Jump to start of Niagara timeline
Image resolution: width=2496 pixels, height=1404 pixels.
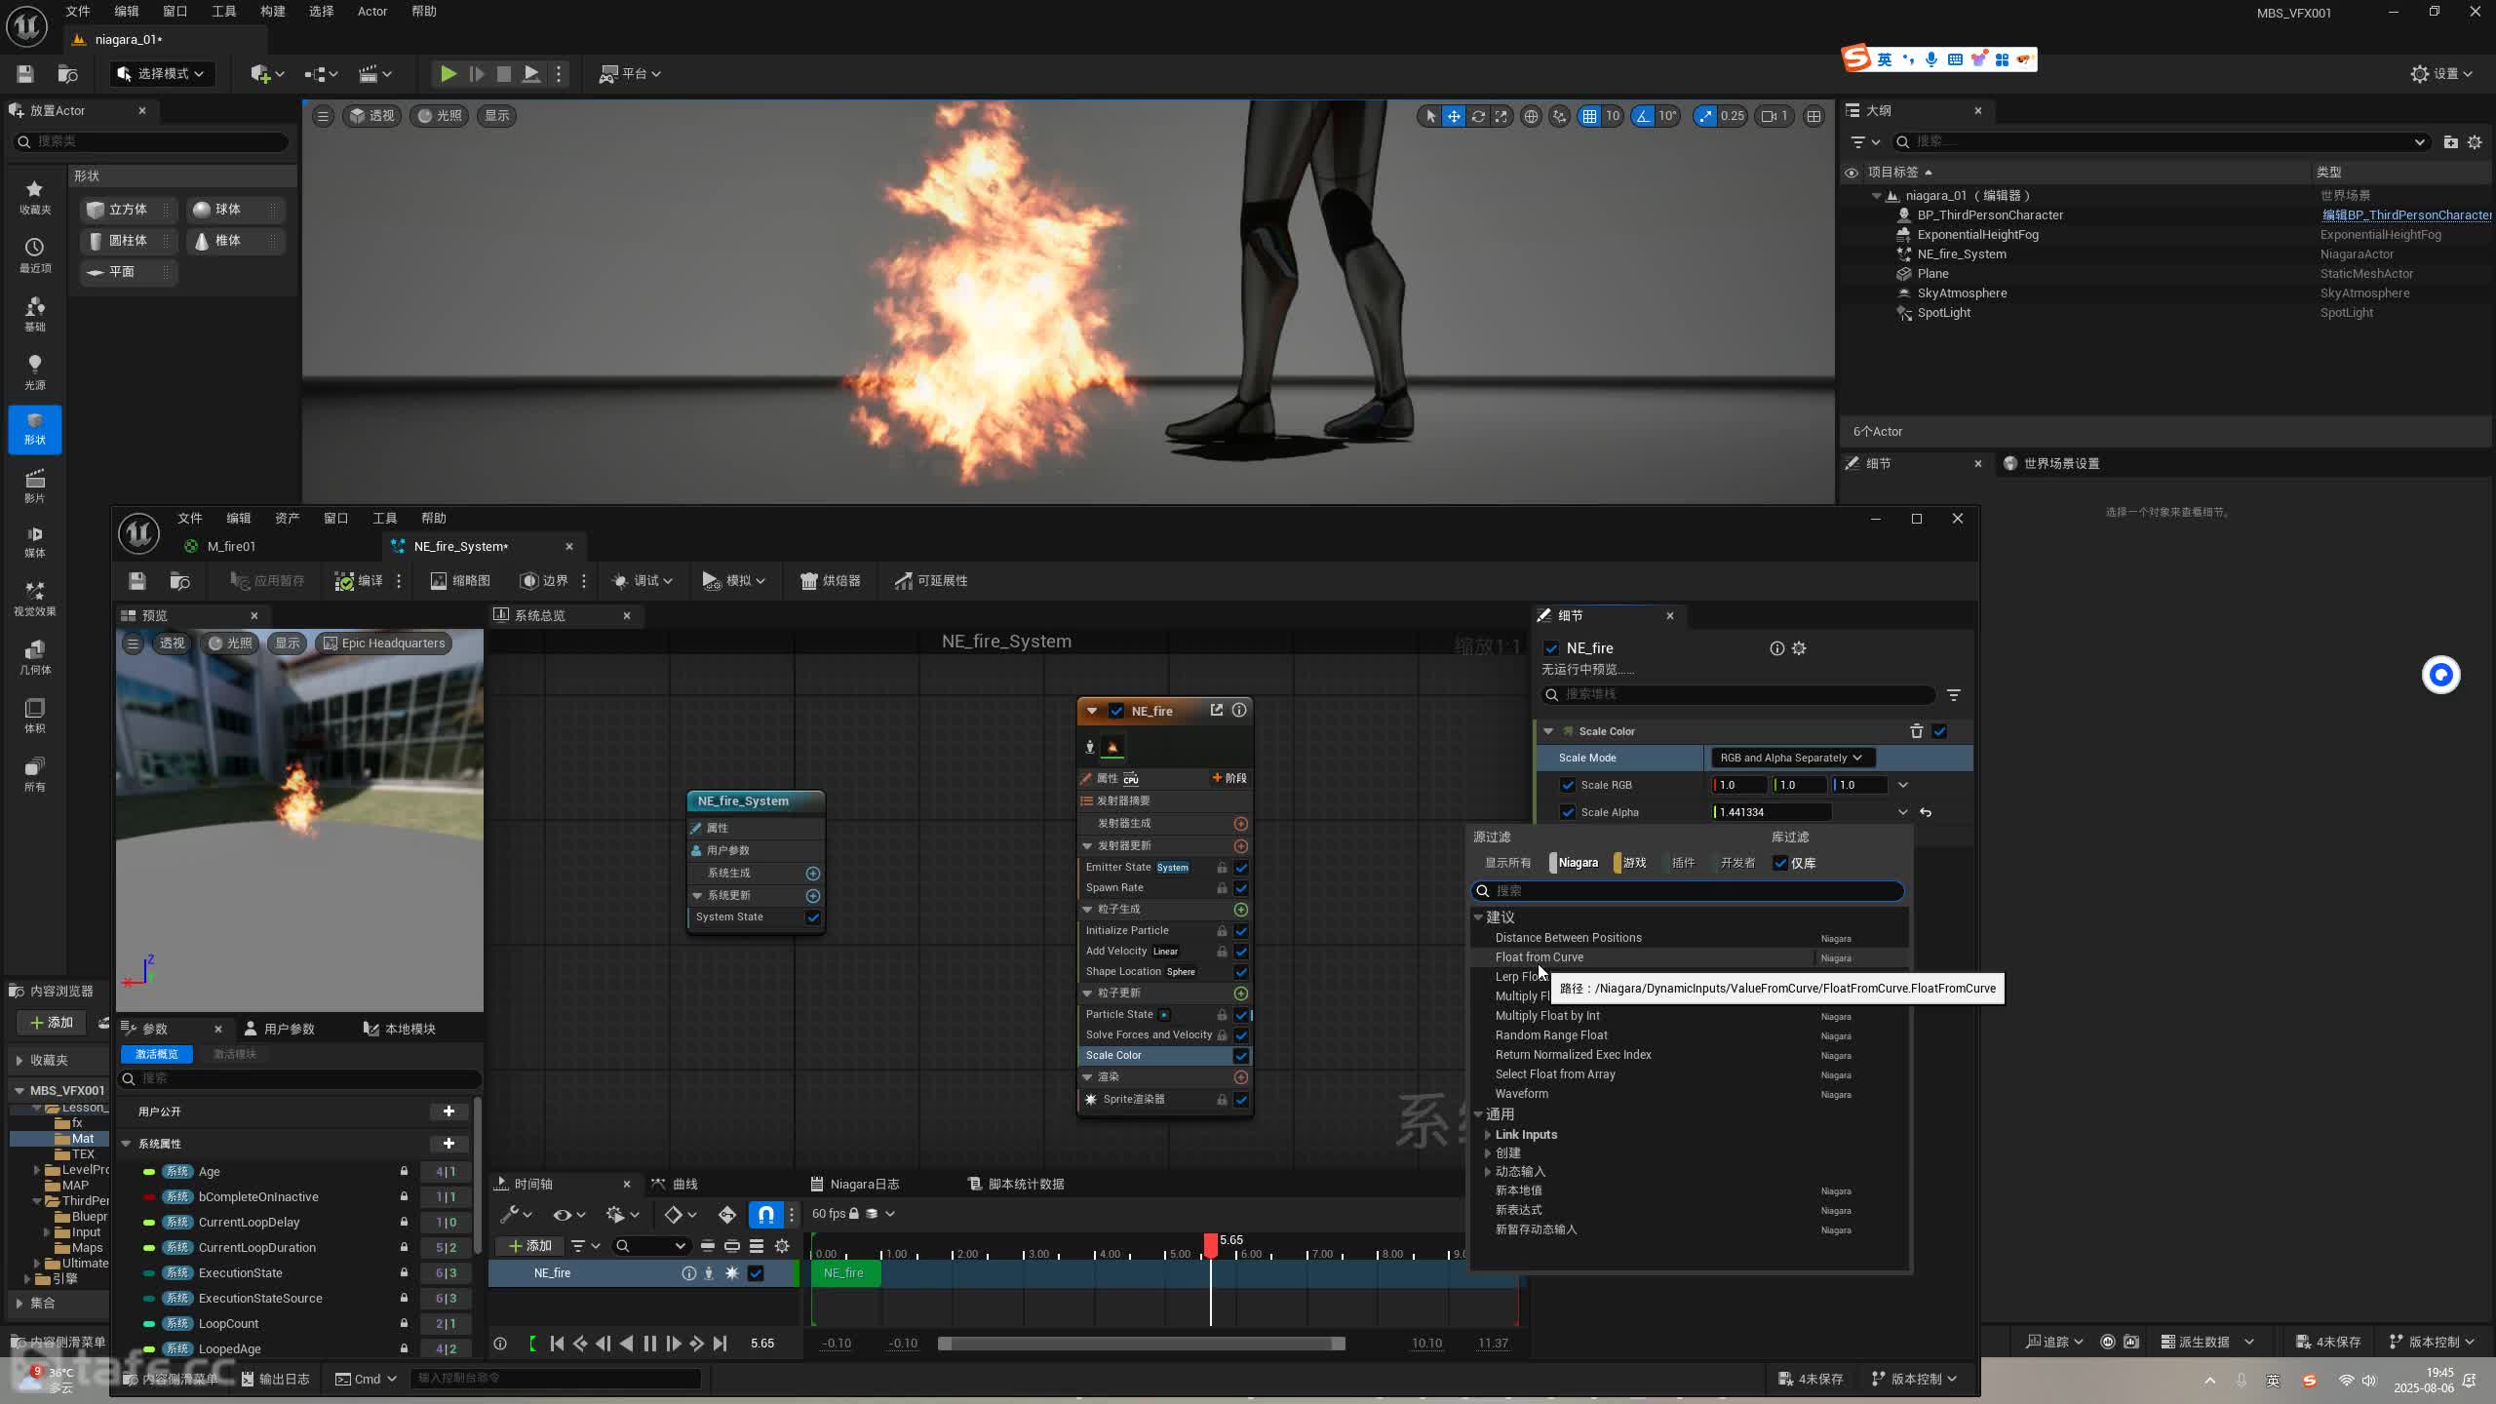(557, 1344)
